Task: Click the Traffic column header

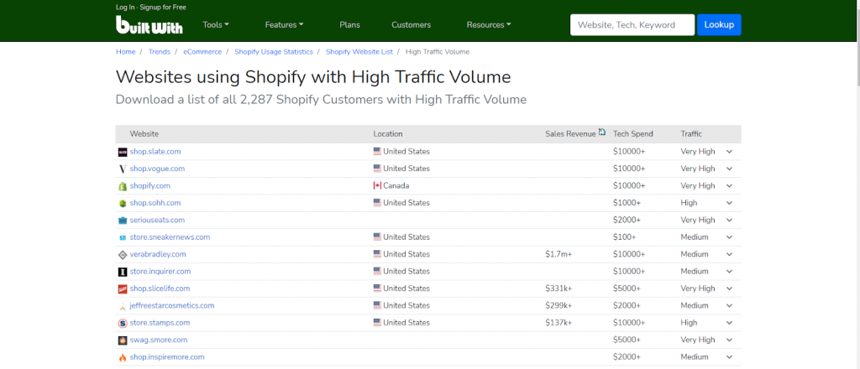Action: (x=691, y=134)
